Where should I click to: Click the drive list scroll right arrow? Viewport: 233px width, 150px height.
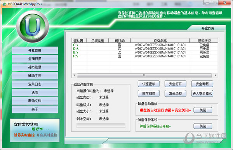(x=215, y=75)
